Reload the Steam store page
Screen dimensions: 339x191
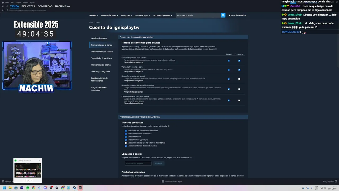click(x=3, y=10)
